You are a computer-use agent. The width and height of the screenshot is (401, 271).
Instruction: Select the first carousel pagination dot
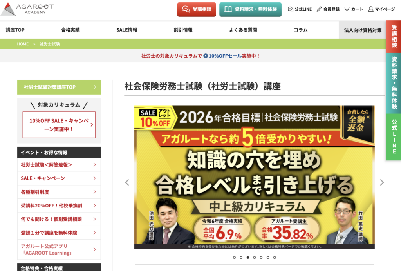click(x=234, y=258)
